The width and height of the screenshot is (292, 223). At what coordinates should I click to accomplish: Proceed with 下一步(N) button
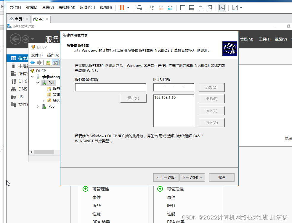[x=192, y=177]
